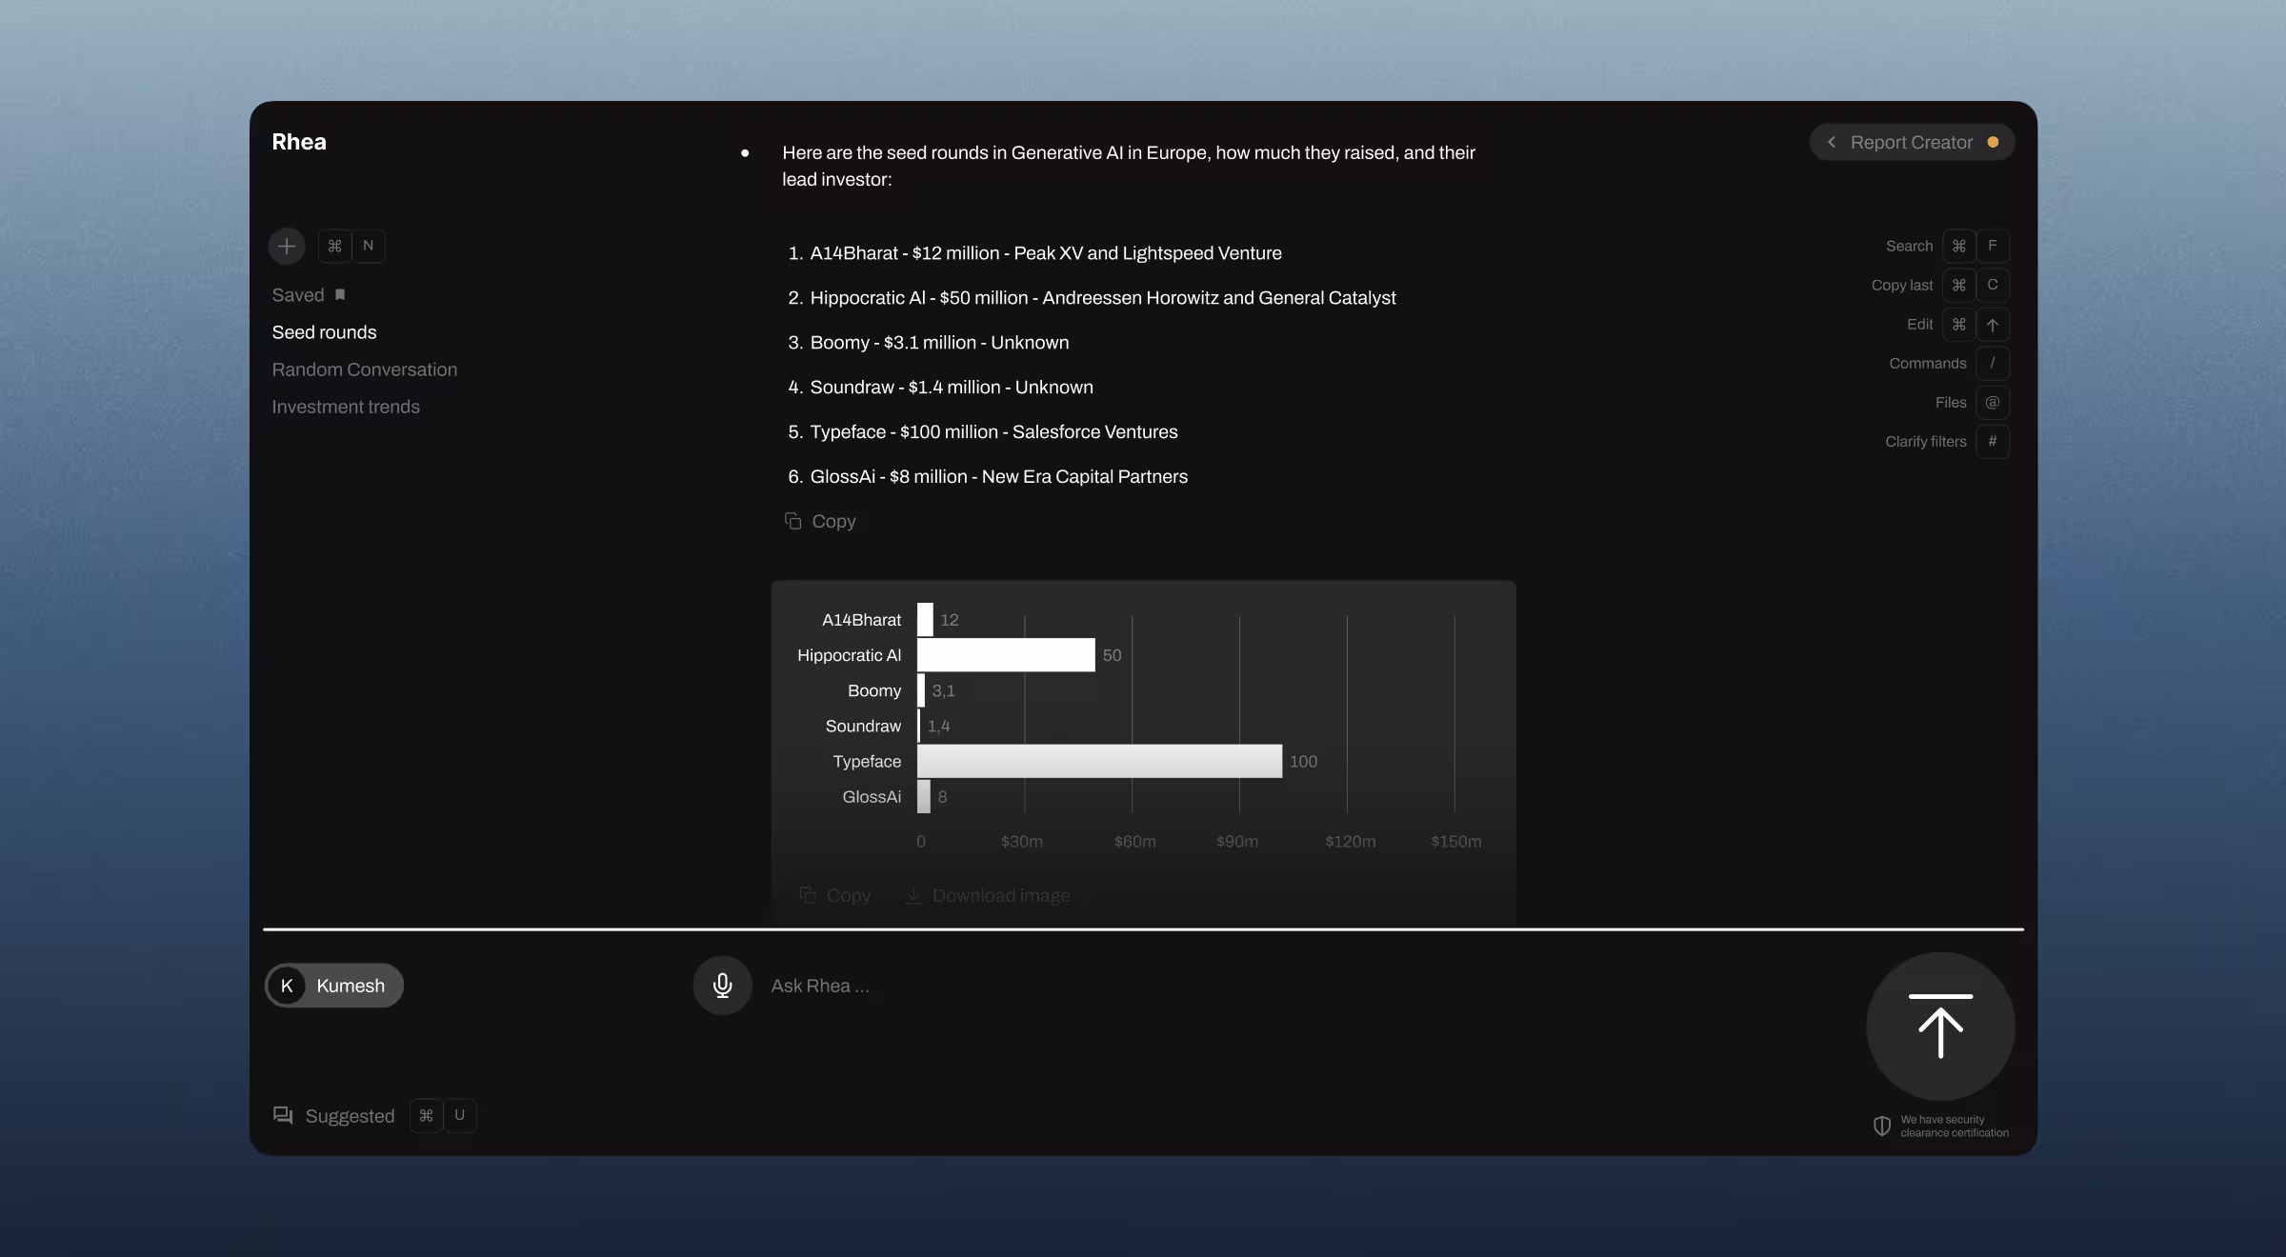
Task: Click the security shield icon
Action: (x=1882, y=1127)
